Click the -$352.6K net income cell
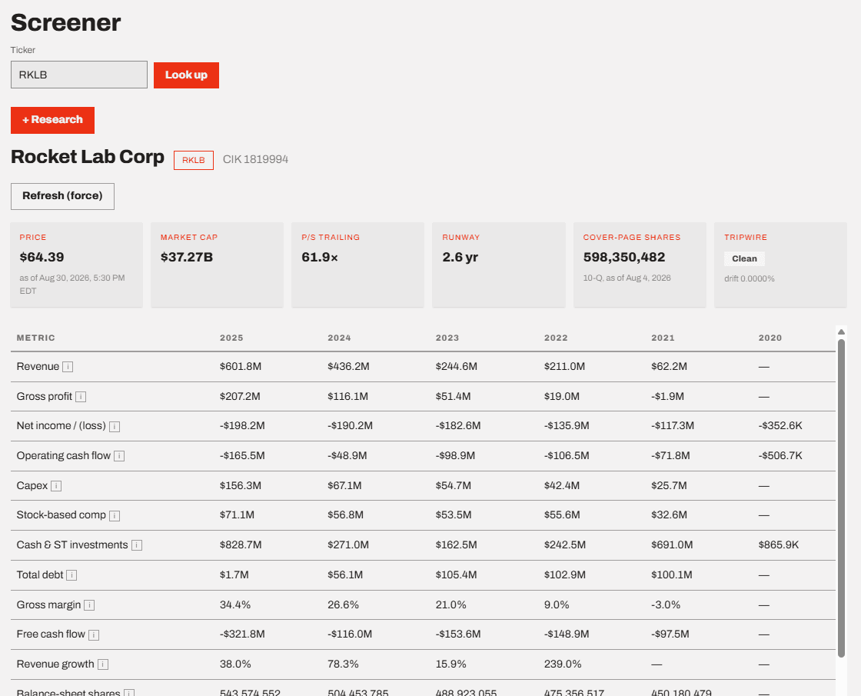The image size is (861, 696). pyautogui.click(x=780, y=426)
